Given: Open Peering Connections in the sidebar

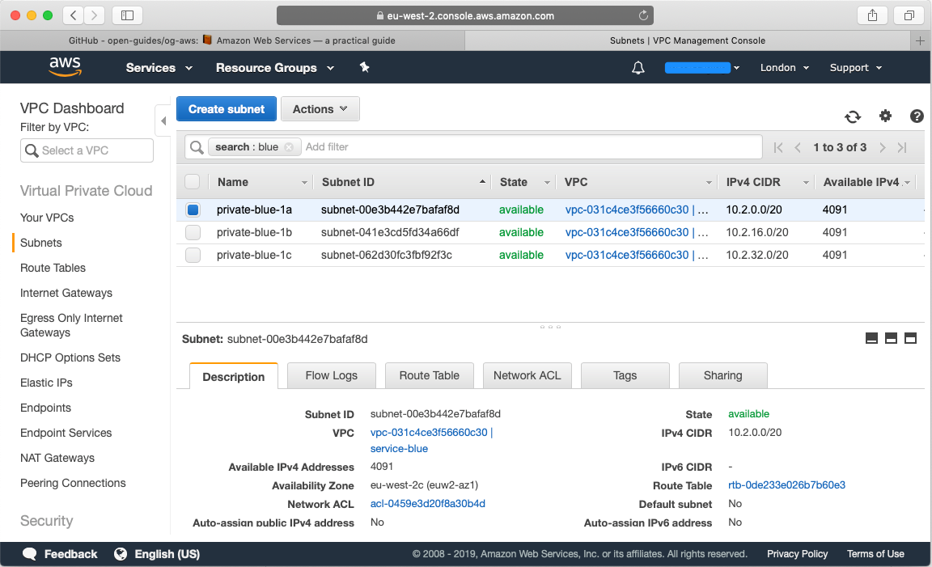Looking at the screenshot, I should point(73,483).
